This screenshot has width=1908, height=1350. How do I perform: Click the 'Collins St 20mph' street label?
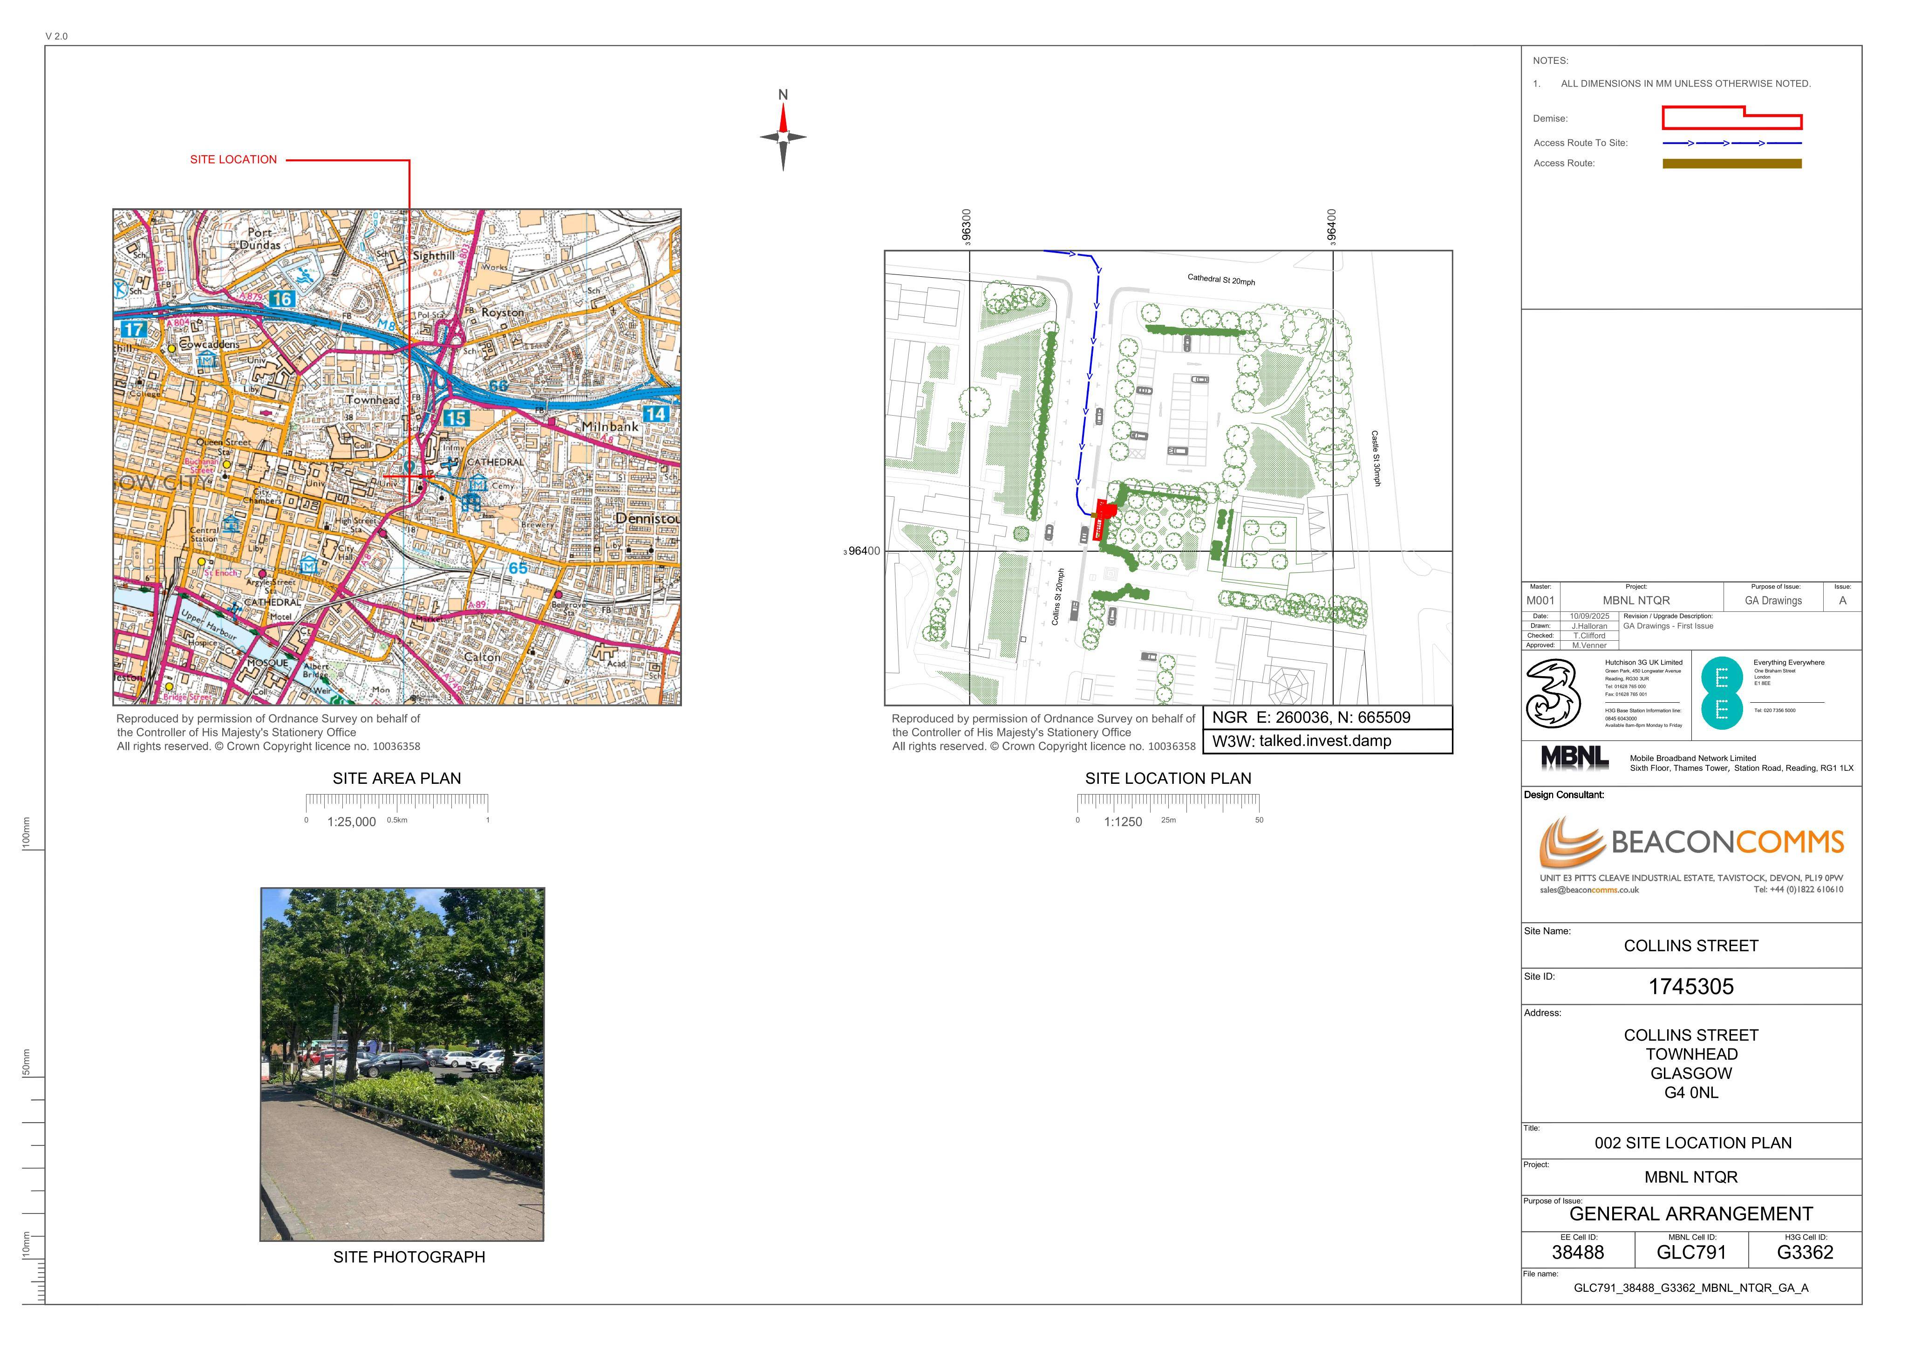point(1057,597)
